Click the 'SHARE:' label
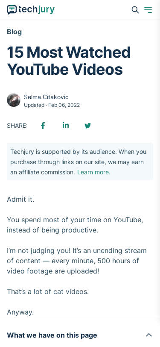160x347 pixels. 17,126
